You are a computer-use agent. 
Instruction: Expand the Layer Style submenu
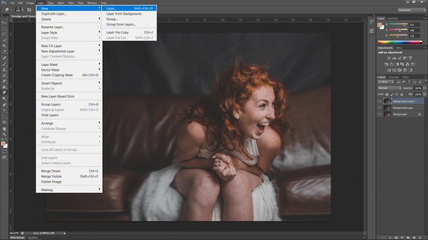[69, 33]
